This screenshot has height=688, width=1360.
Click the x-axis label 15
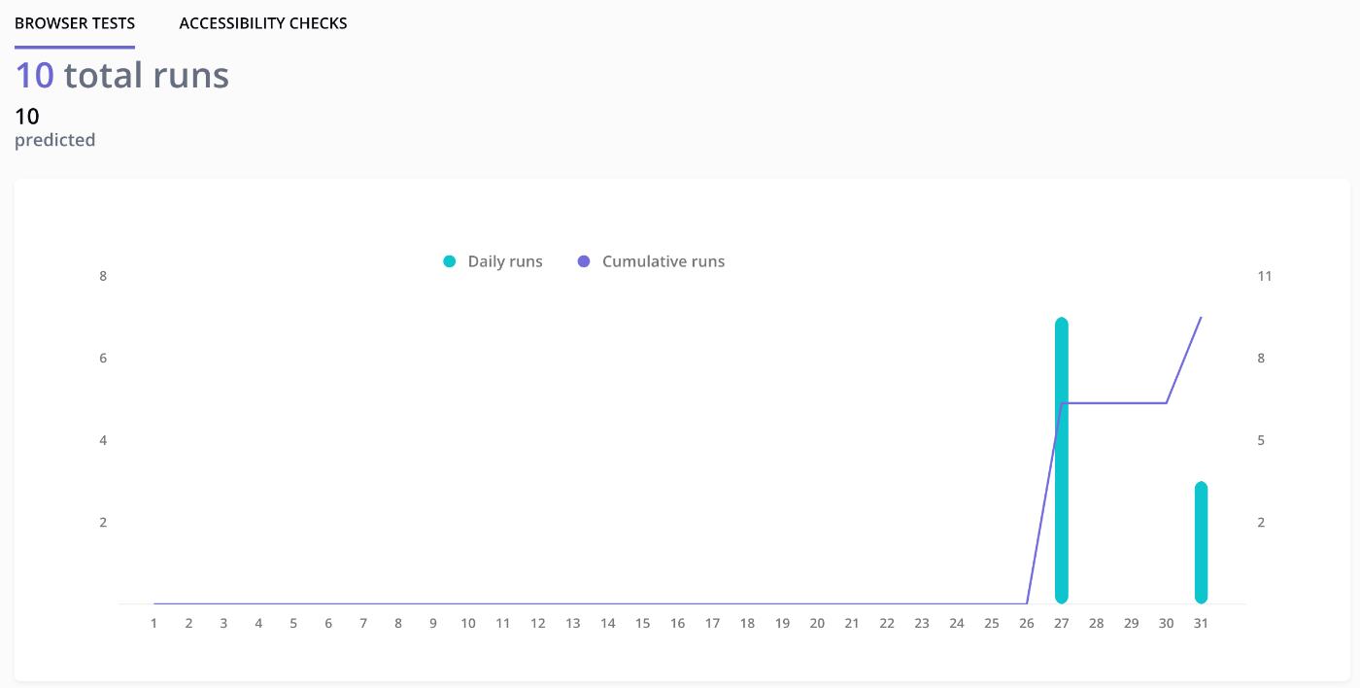(642, 623)
